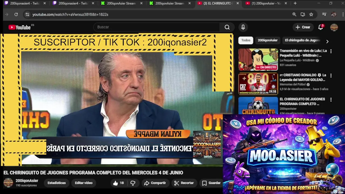Click the forward navigation arrow
This screenshot has height=194, width=345.
pyautogui.click(x=7, y=14)
